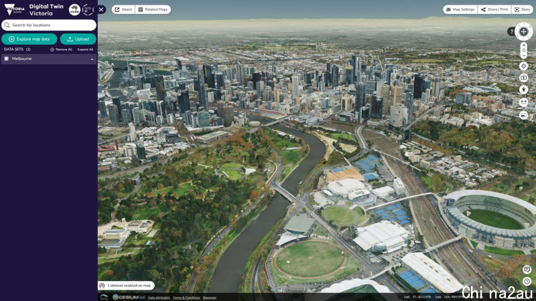Click 1 dataset enabled on map badge

[126, 286]
